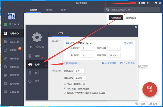Open the 级联间距 中间距 dropdown
Screen dimensions: 163x107
pos(80,78)
